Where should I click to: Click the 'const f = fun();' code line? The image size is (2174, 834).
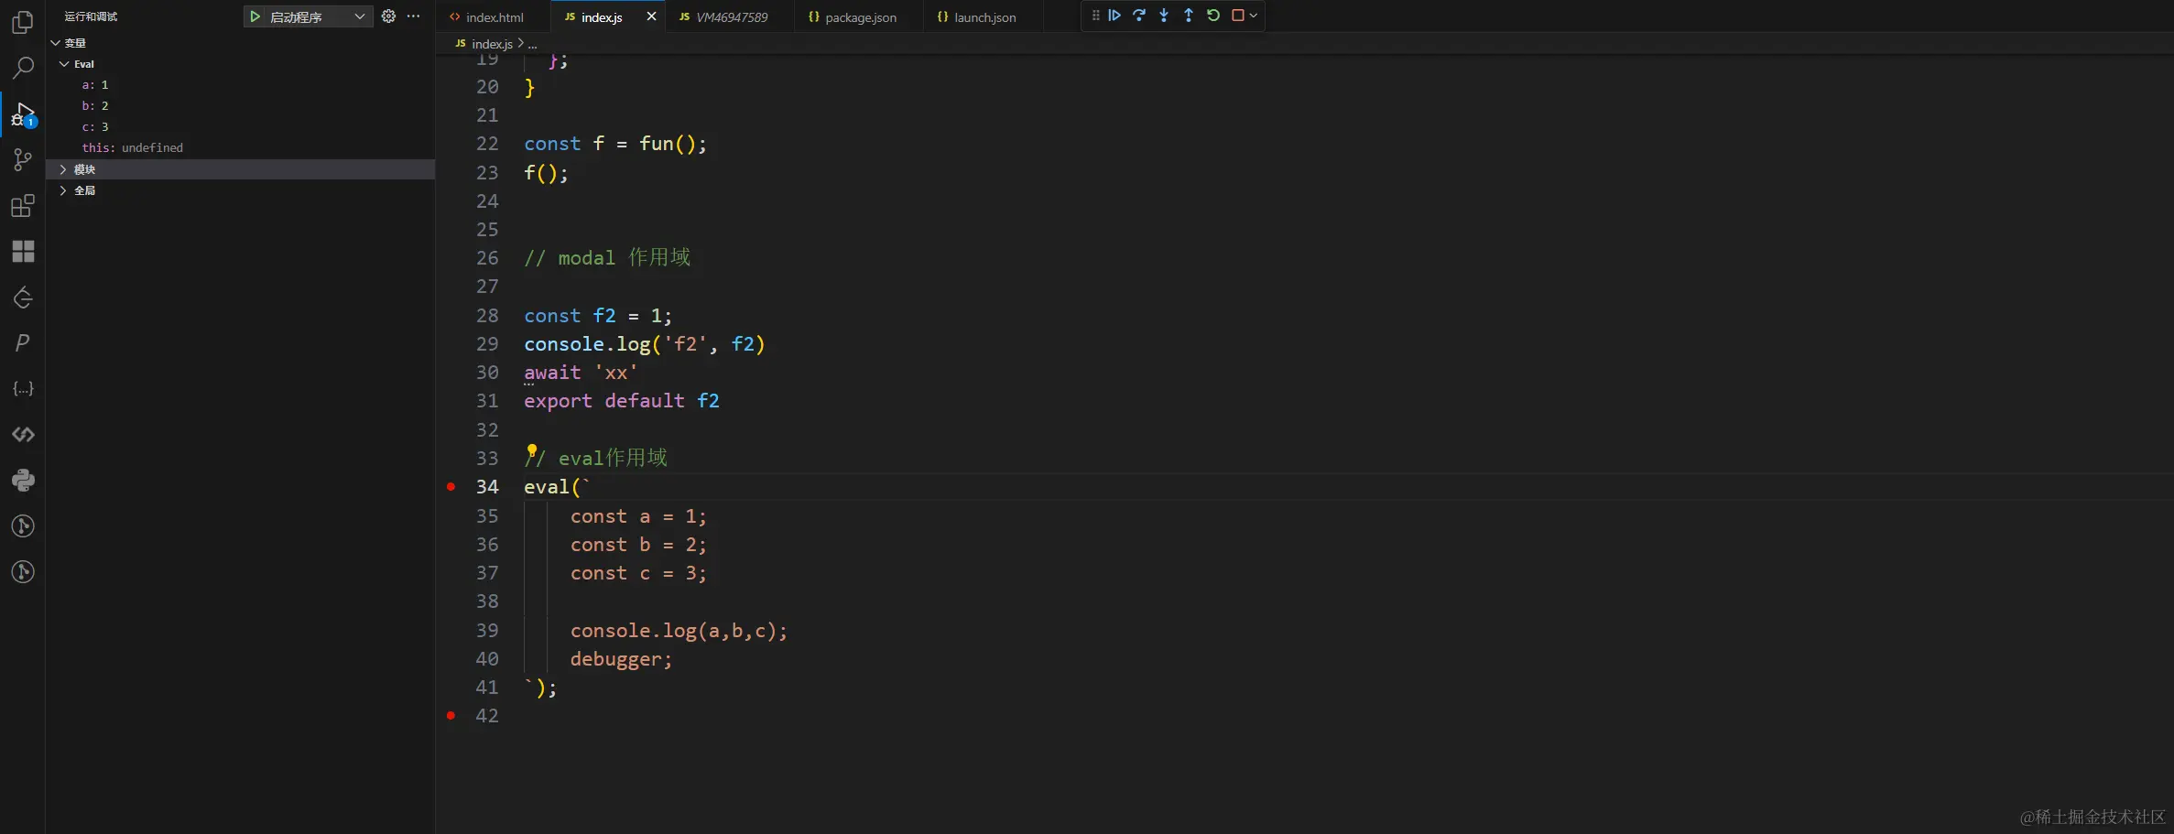click(x=615, y=144)
